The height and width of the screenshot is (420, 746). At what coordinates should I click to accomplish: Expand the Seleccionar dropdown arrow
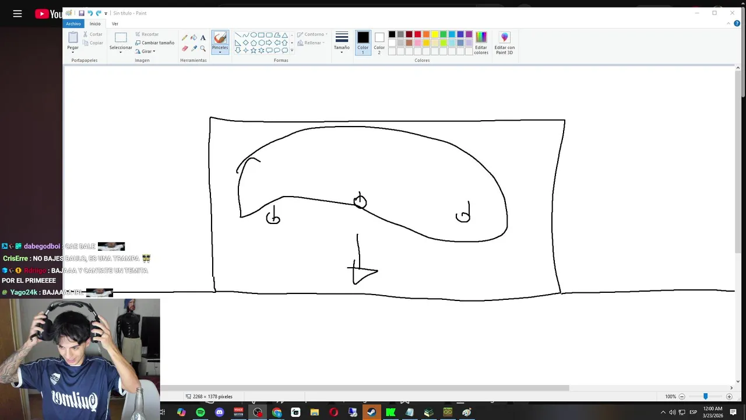[121, 52]
